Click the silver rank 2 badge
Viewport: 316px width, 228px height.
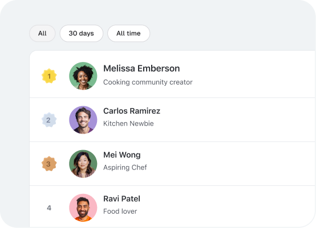[49, 120]
